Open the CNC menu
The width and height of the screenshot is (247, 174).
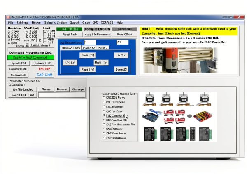pos(95,23)
